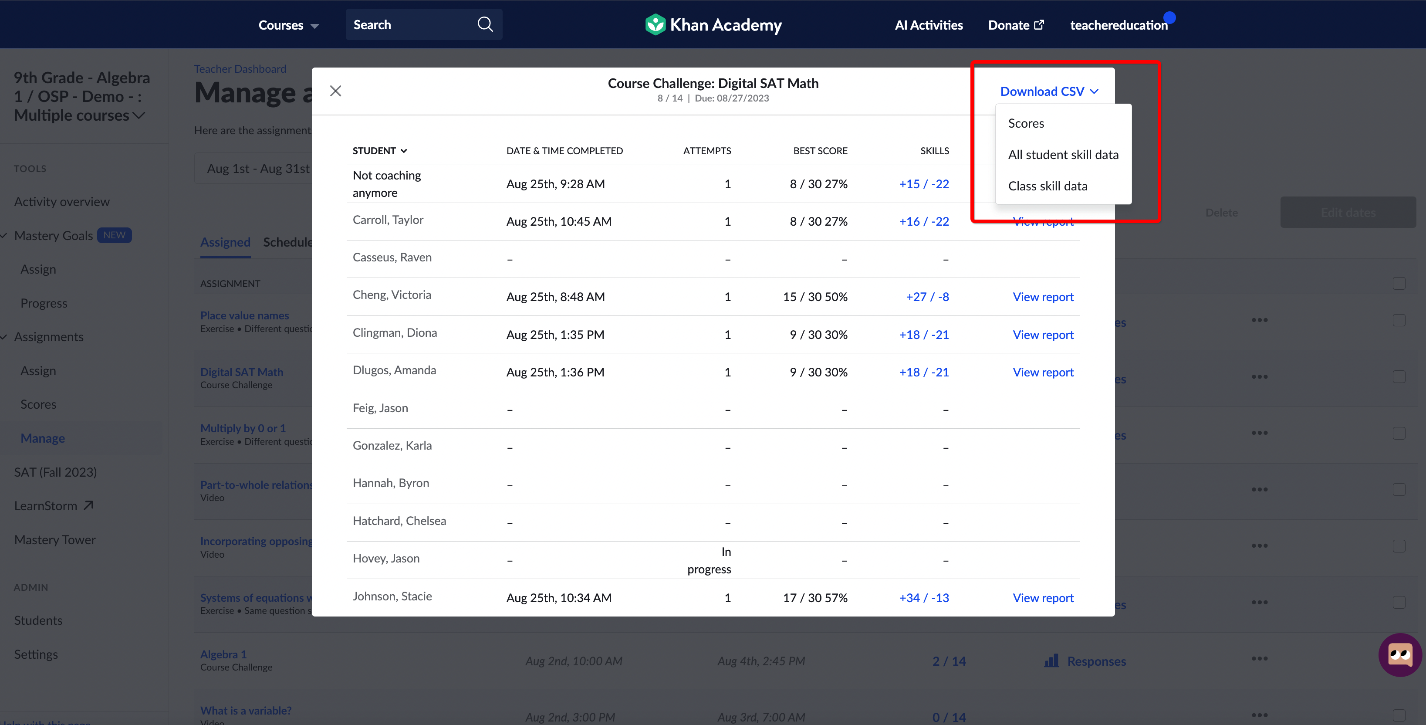Open the teachereducation account menu
The height and width of the screenshot is (725, 1426).
pyautogui.click(x=1119, y=25)
